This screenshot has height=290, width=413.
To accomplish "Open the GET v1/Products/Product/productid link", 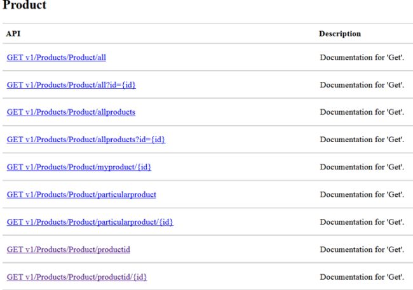I will pyautogui.click(x=68, y=250).
